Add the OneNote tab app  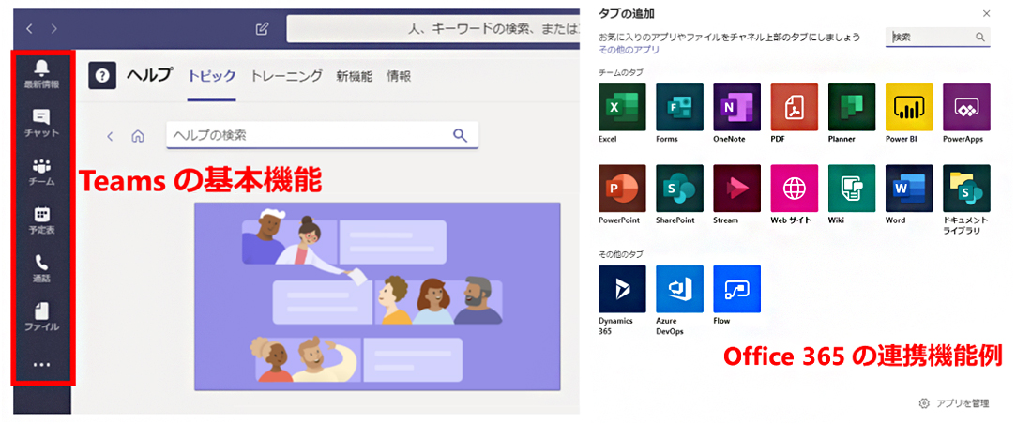736,107
